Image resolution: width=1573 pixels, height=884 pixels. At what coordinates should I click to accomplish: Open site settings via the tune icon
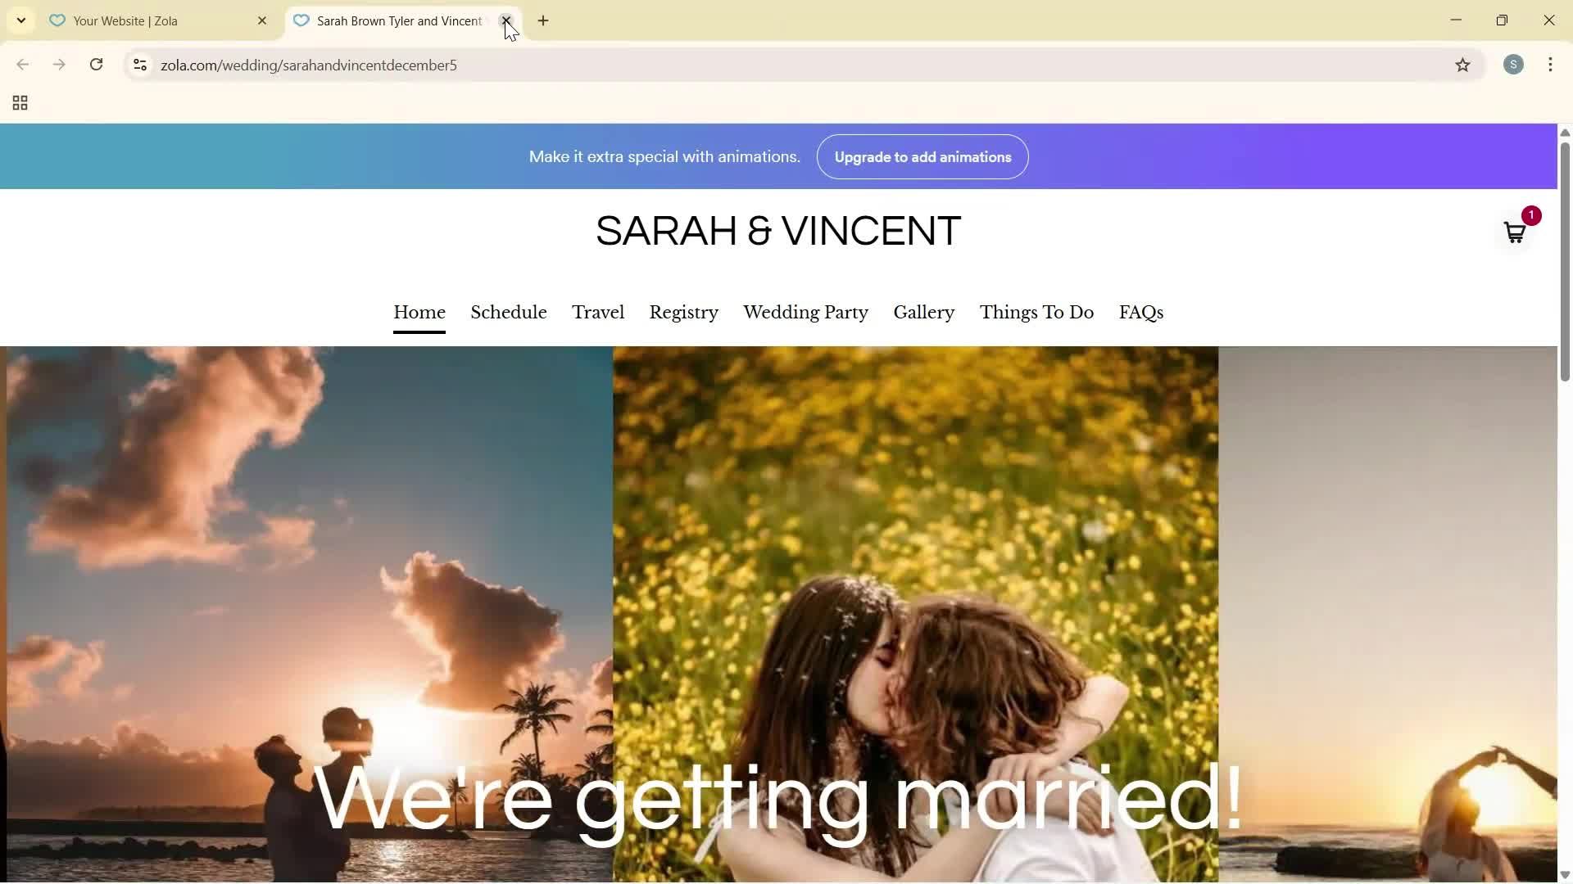point(139,65)
